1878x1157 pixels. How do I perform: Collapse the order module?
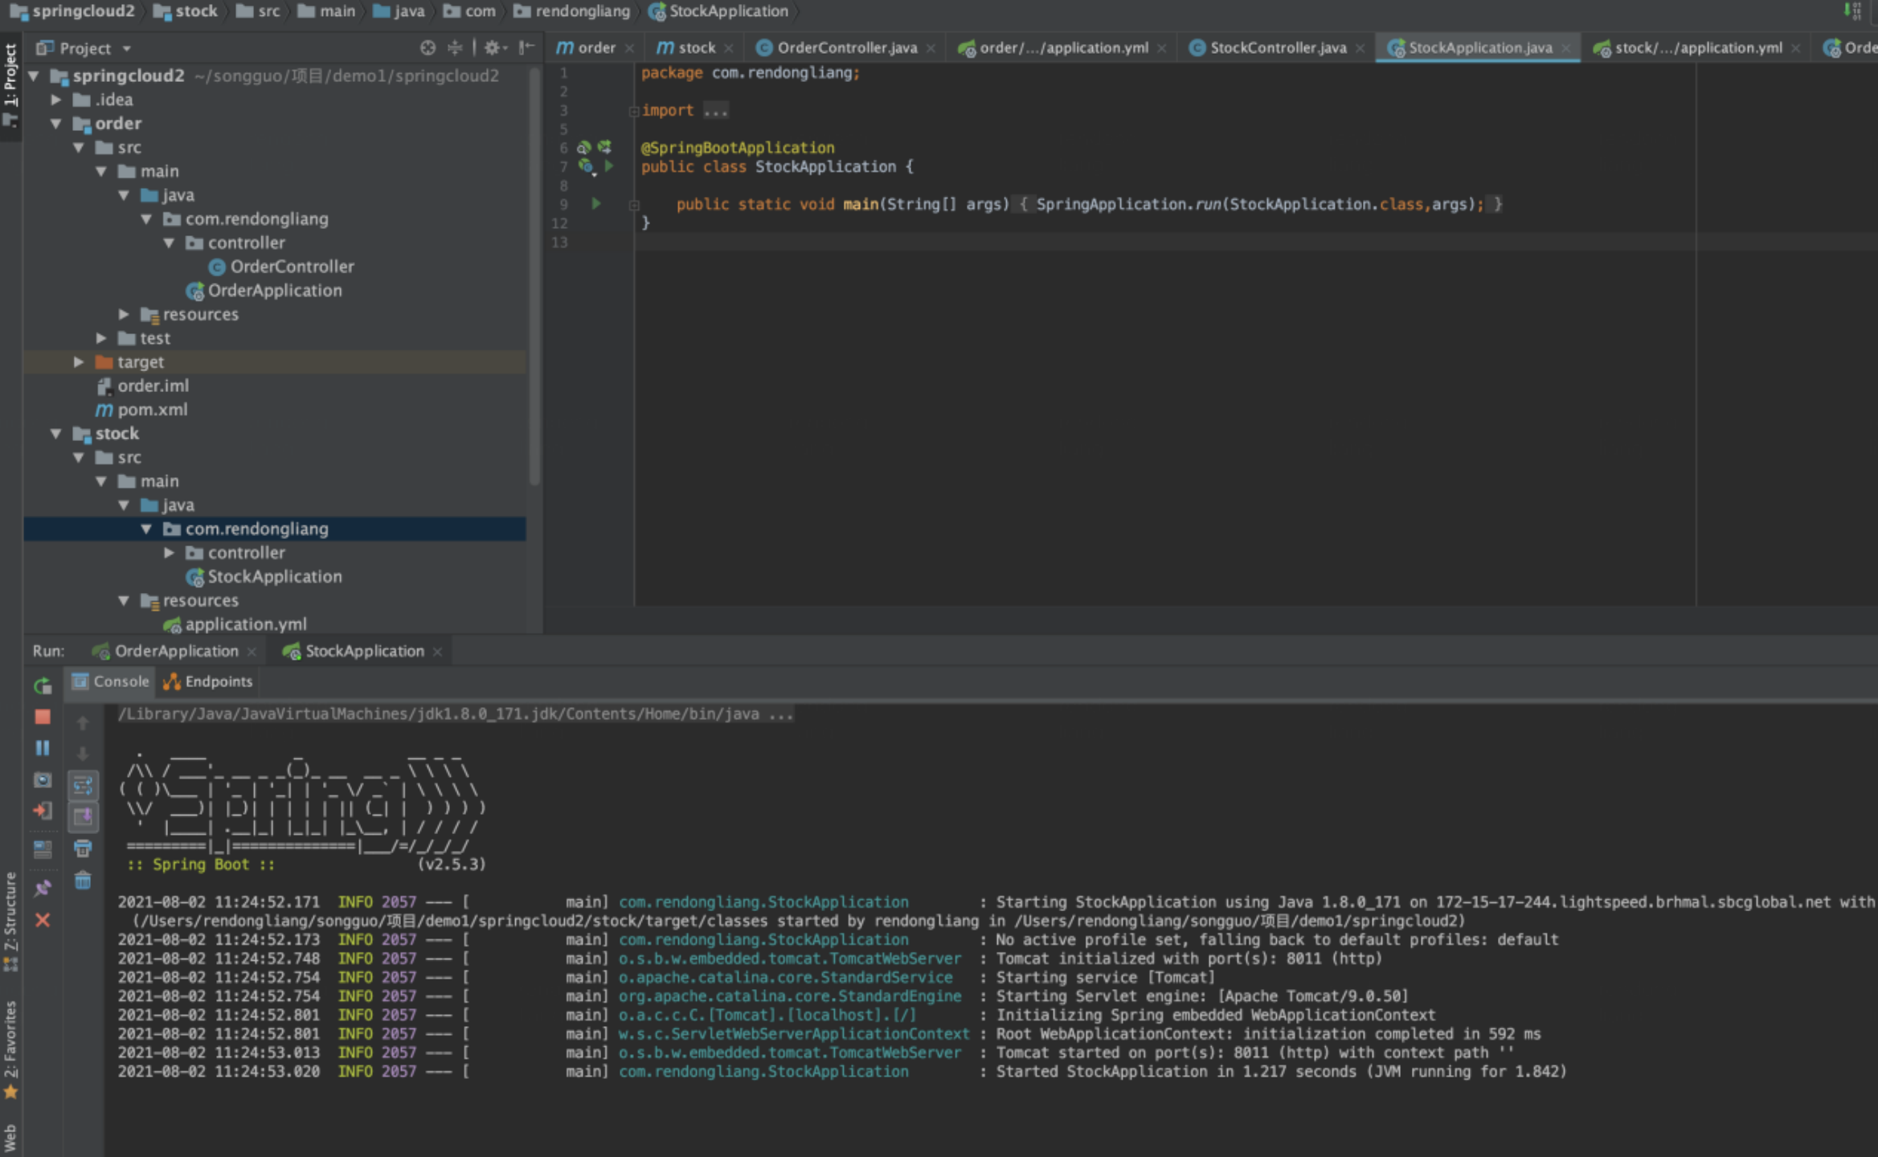coord(56,124)
